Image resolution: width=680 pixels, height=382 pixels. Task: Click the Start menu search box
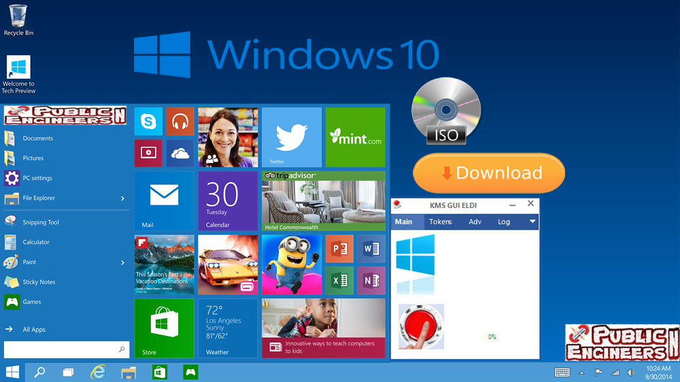pos(67,349)
